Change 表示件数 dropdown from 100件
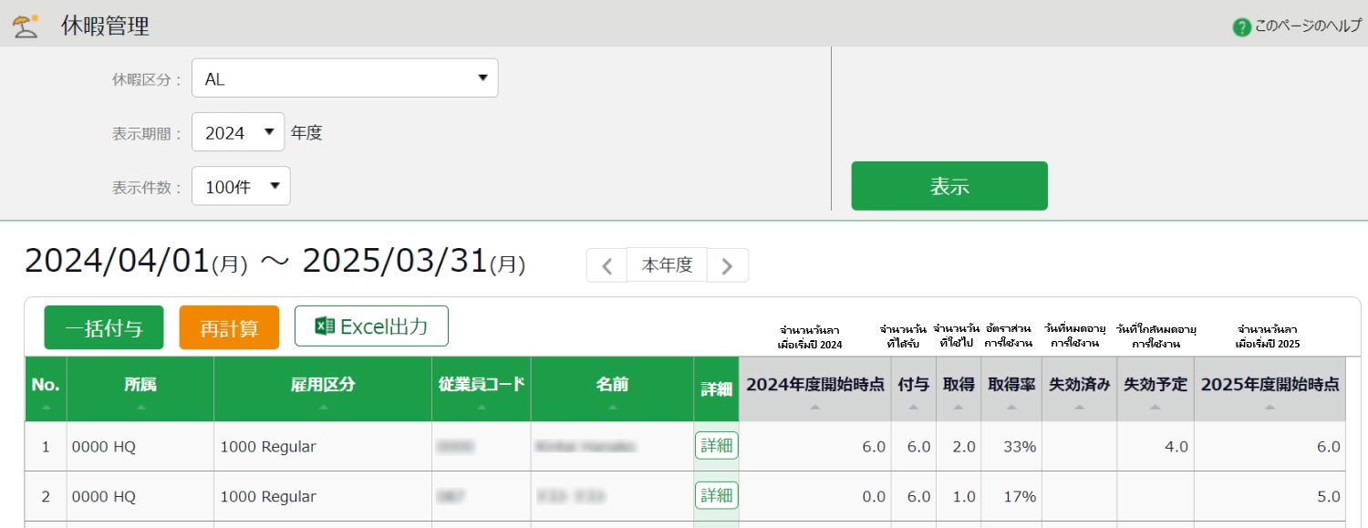 coord(241,186)
